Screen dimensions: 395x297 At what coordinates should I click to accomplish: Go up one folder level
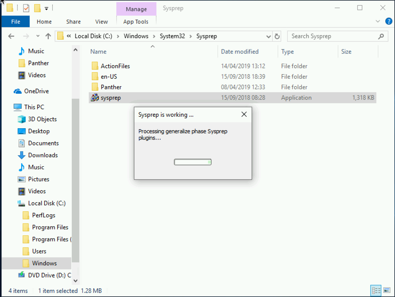point(48,36)
